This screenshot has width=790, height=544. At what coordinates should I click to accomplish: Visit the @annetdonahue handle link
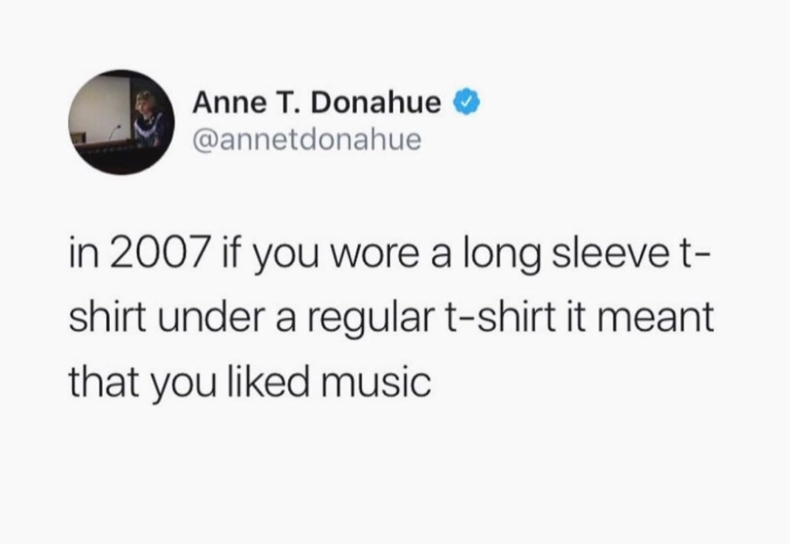(x=306, y=139)
